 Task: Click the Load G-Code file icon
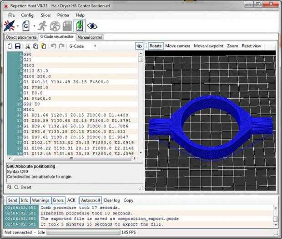(x=26, y=26)
